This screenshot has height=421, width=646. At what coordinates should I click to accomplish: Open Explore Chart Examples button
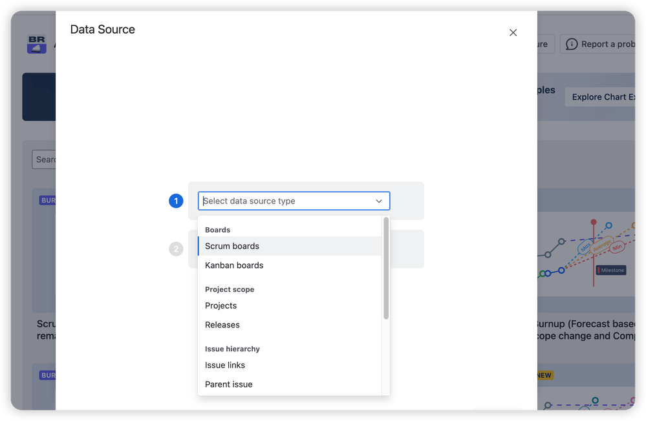(x=601, y=97)
